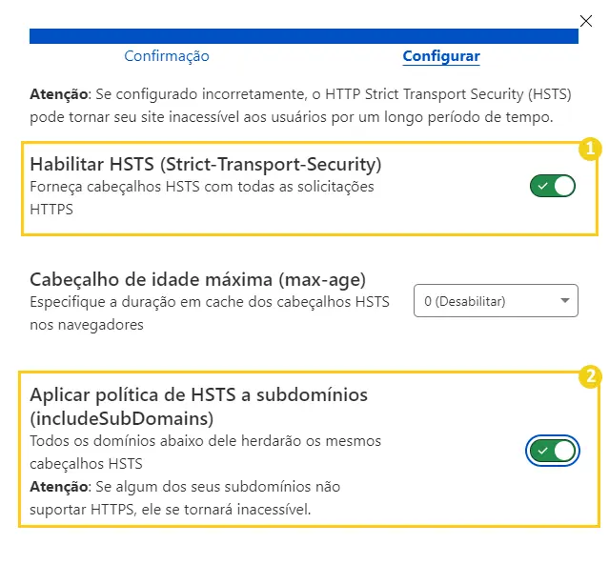The image size is (609, 564).
Task: Turn off the includeSubDomains toggle
Action: 553,450
